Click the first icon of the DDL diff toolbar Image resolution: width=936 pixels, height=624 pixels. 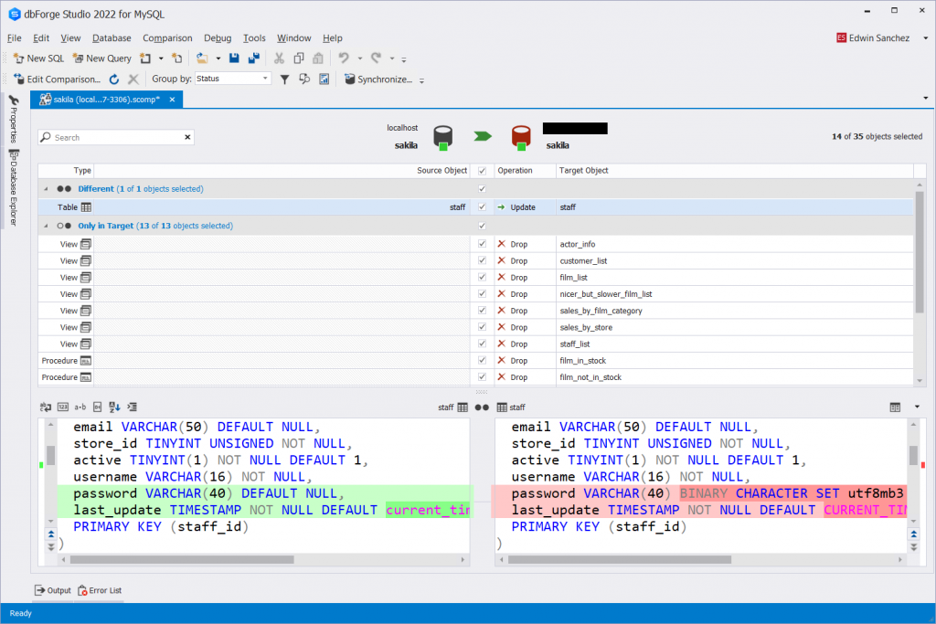coord(46,407)
